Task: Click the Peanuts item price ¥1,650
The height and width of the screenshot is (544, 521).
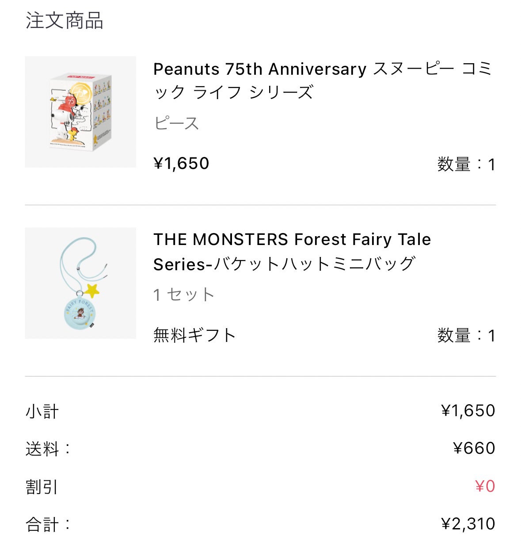Action: point(181,163)
